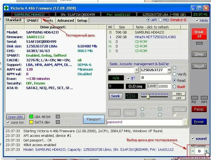Click the small 0 reset button by start LBA

point(136,70)
